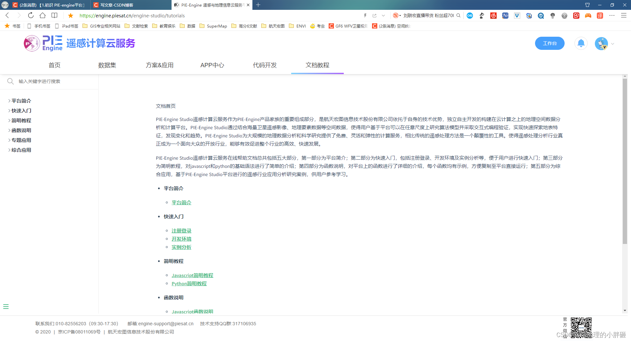Toggle the sidebar with the green hamburger icon
Image resolution: width=631 pixels, height=341 pixels.
pos(6,307)
